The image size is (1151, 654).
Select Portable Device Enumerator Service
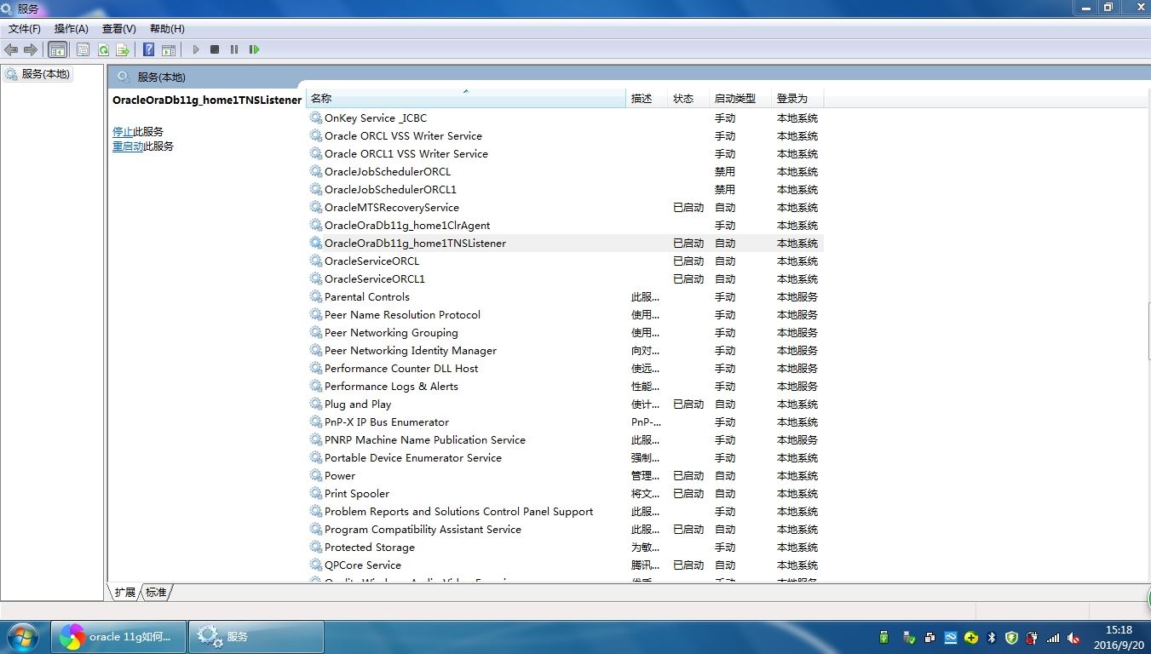pos(566,458)
